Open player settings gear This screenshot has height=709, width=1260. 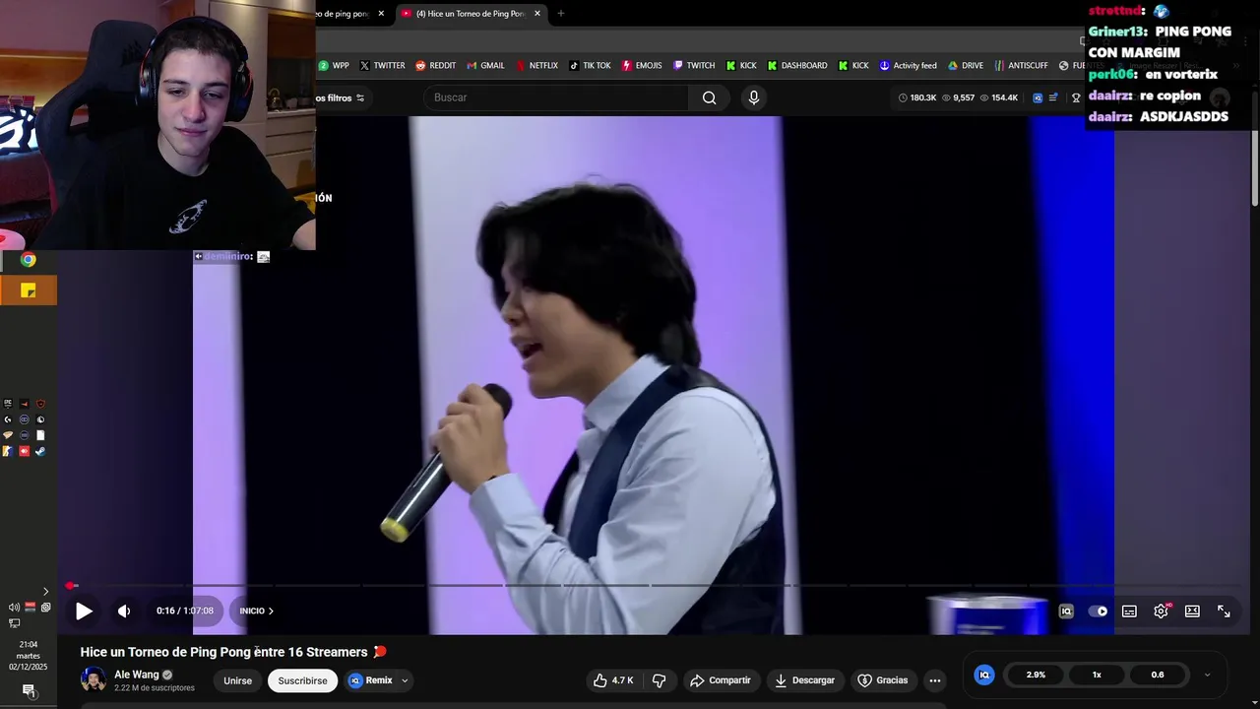click(1161, 612)
